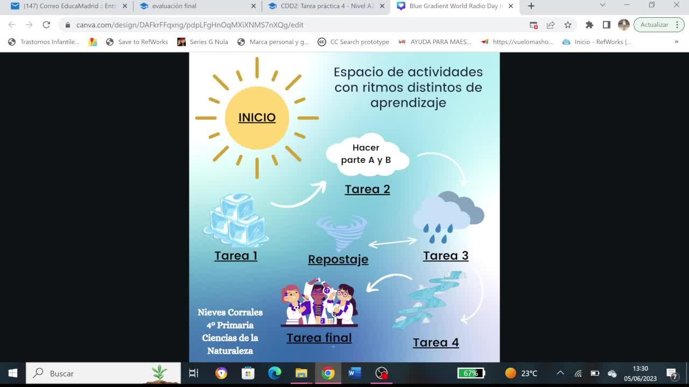
Task: Close the CDD2 Tarea práctica 4 tab
Action: [x=382, y=6]
